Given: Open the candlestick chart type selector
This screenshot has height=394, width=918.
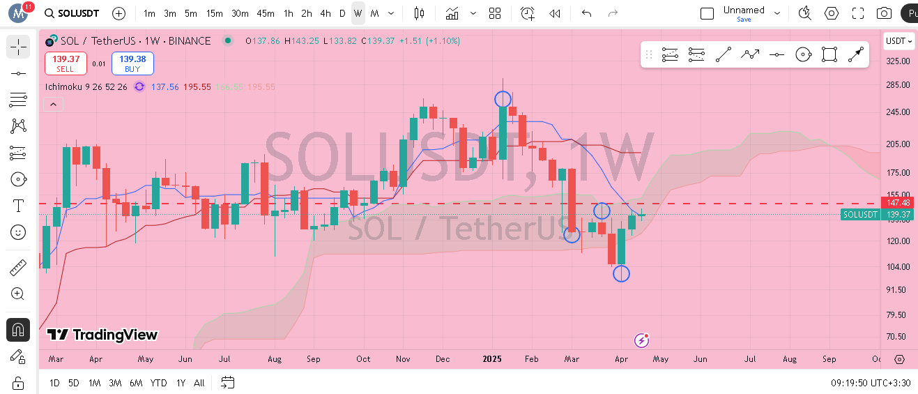Looking at the screenshot, I should pos(419,13).
